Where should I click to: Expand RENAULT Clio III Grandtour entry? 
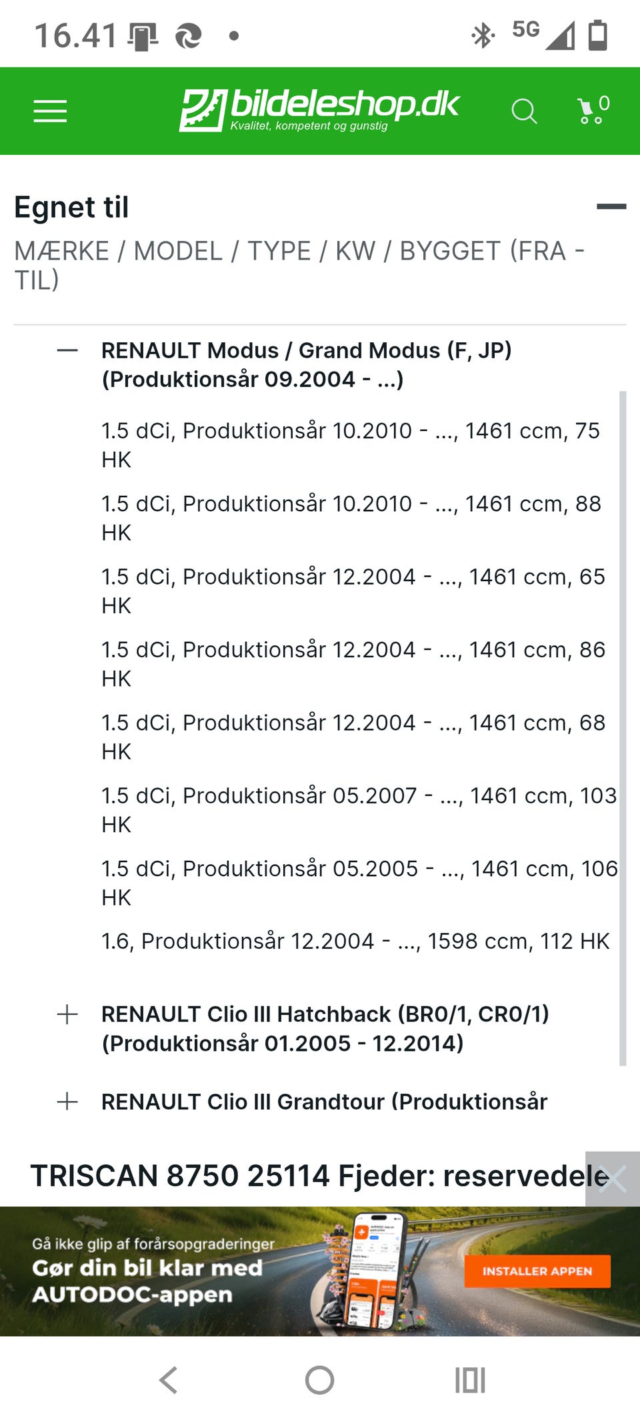click(x=67, y=1101)
